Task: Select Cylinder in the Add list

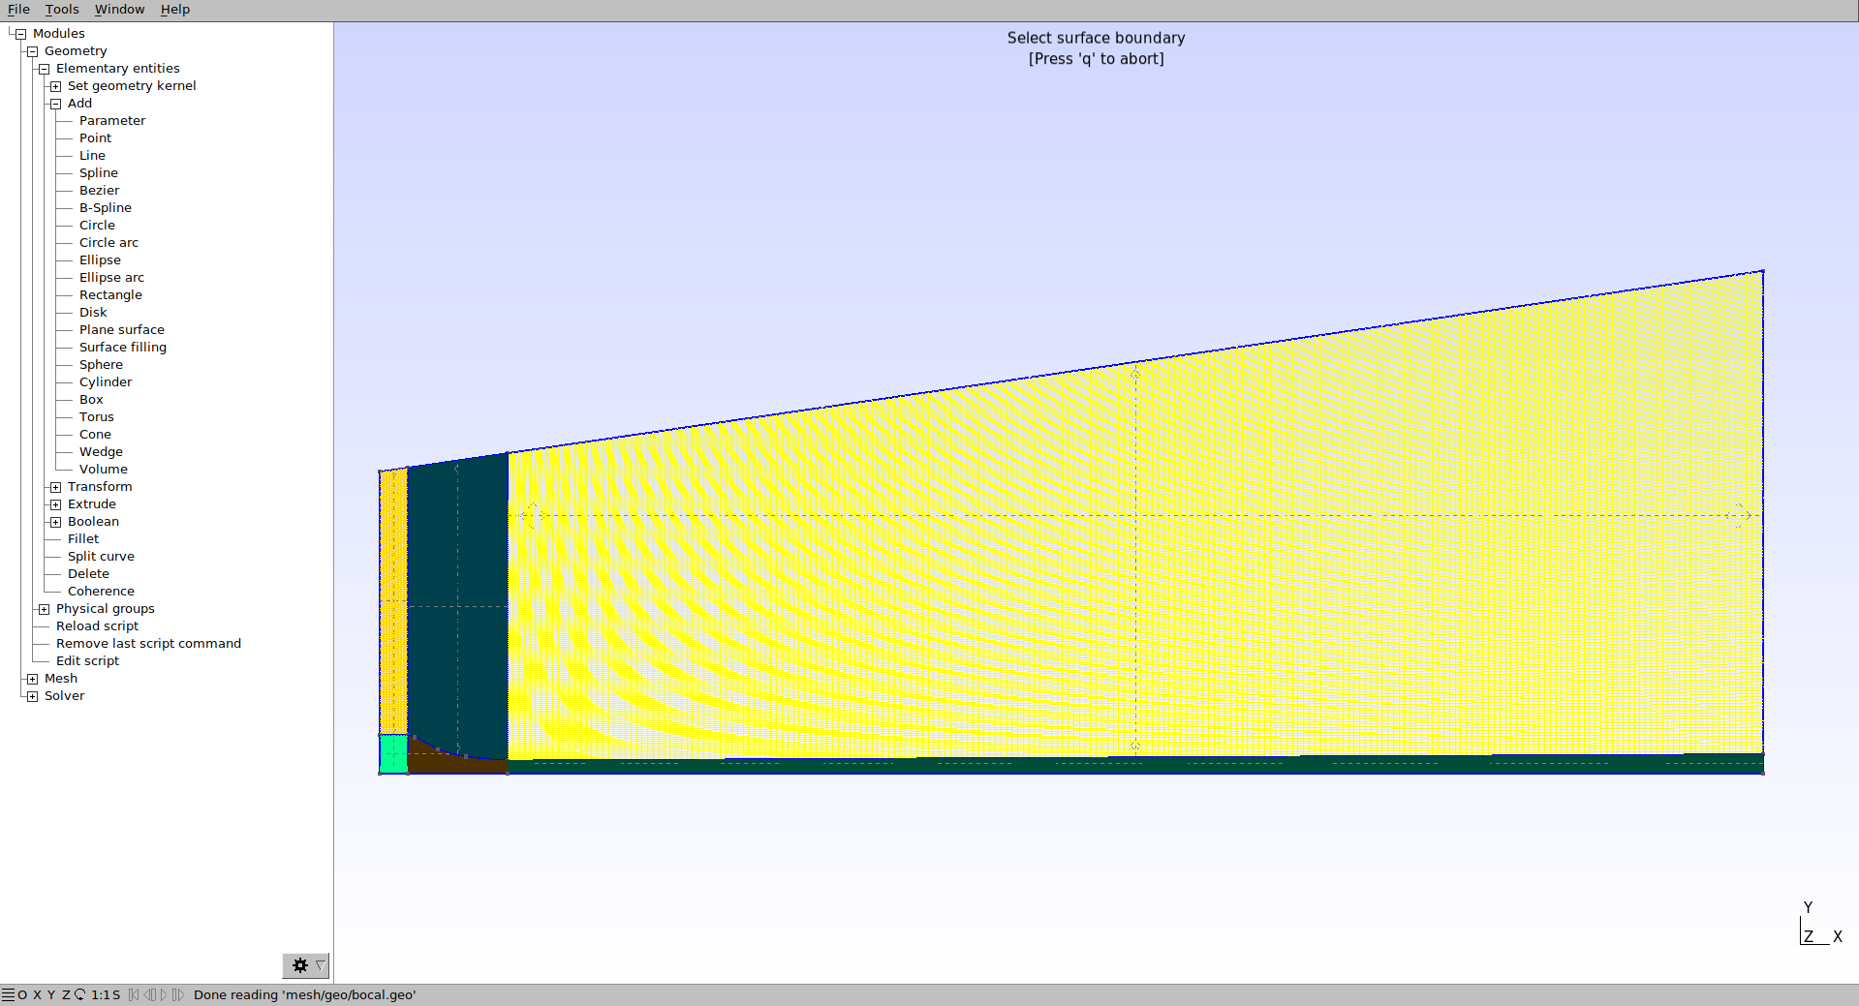Action: (x=106, y=382)
